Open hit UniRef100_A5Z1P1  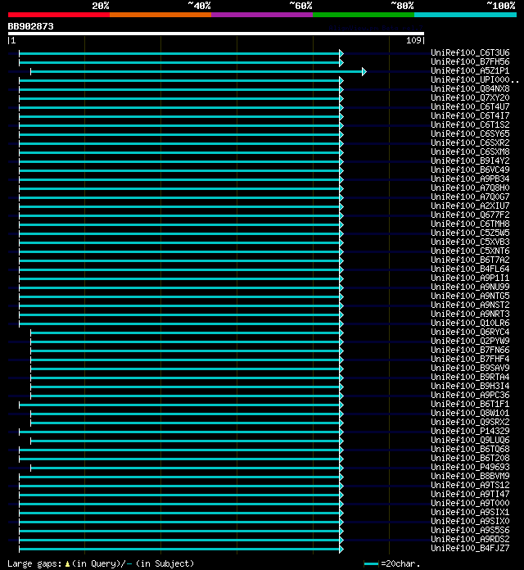(x=470, y=71)
